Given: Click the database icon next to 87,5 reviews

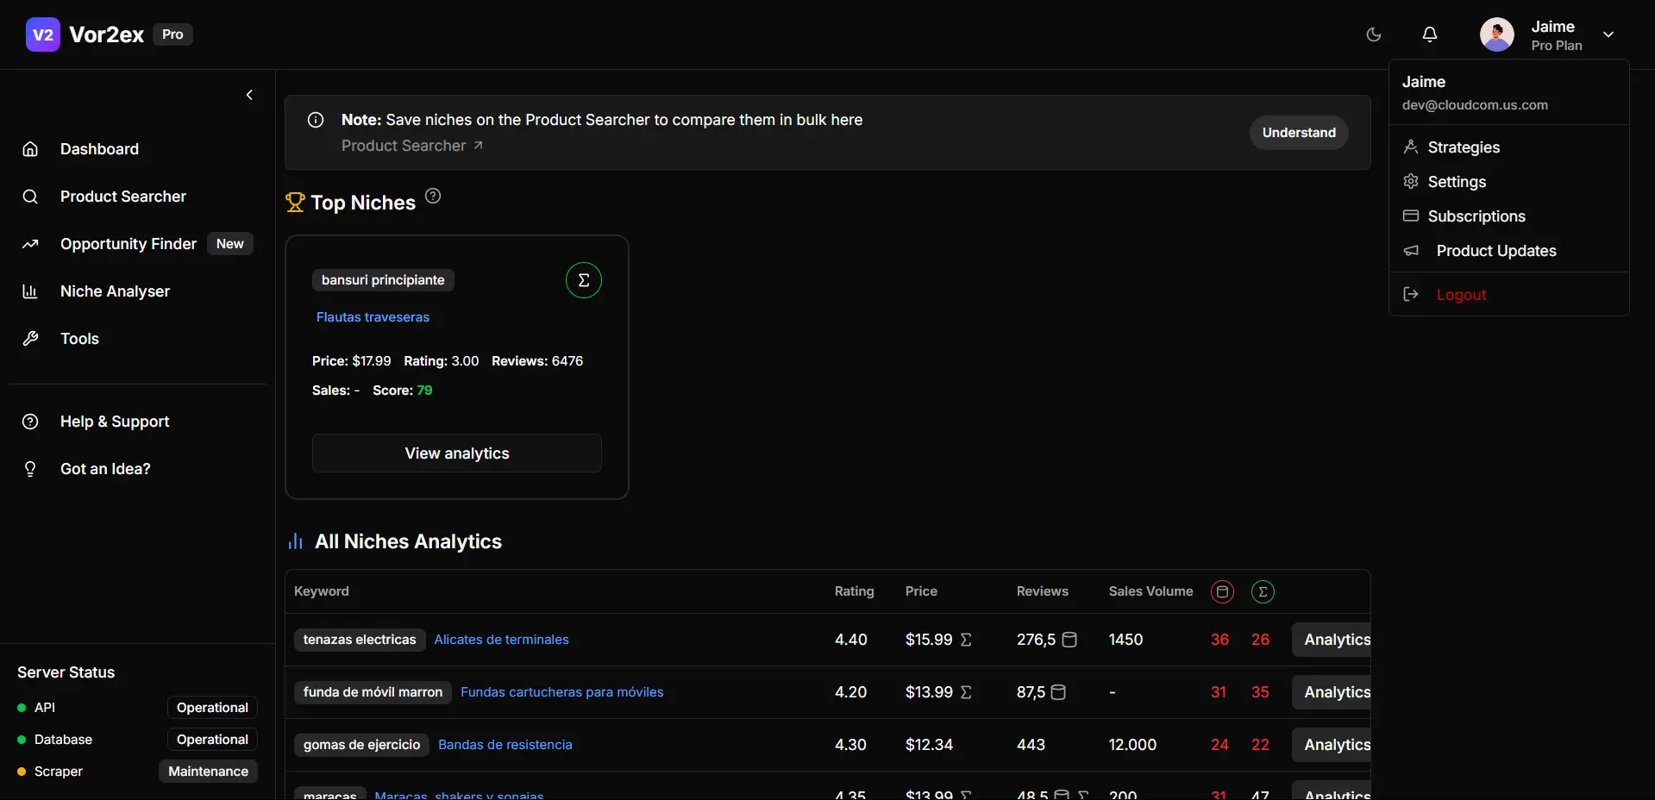Looking at the screenshot, I should click(x=1058, y=692).
